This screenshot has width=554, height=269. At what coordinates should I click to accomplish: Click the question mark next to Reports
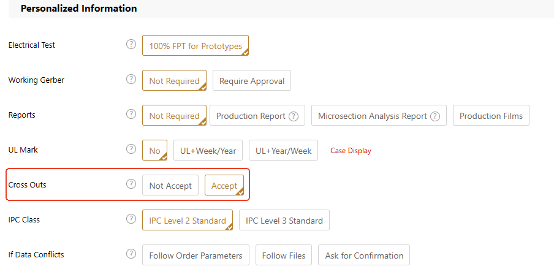pyautogui.click(x=131, y=115)
